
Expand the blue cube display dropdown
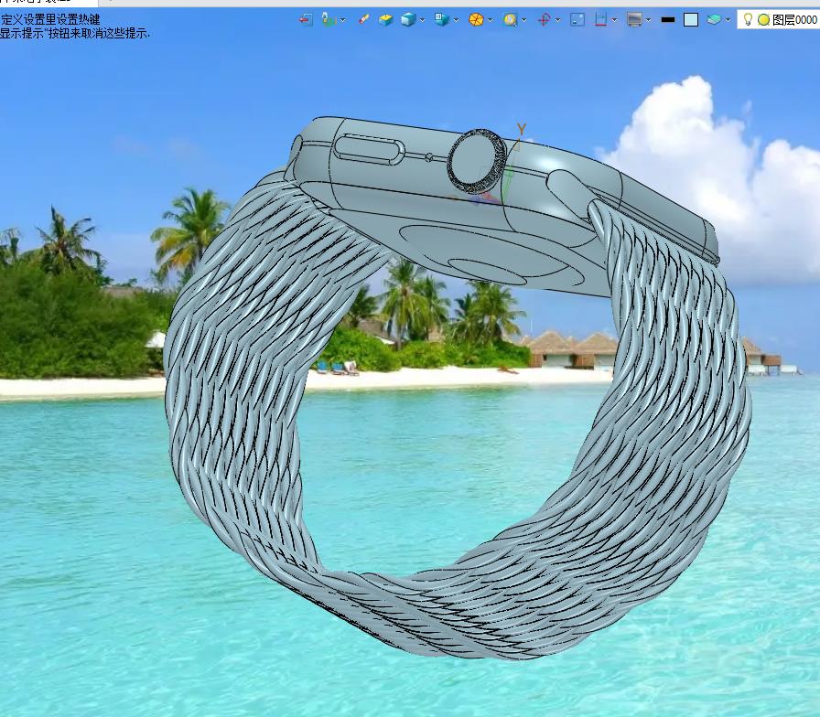(x=422, y=20)
